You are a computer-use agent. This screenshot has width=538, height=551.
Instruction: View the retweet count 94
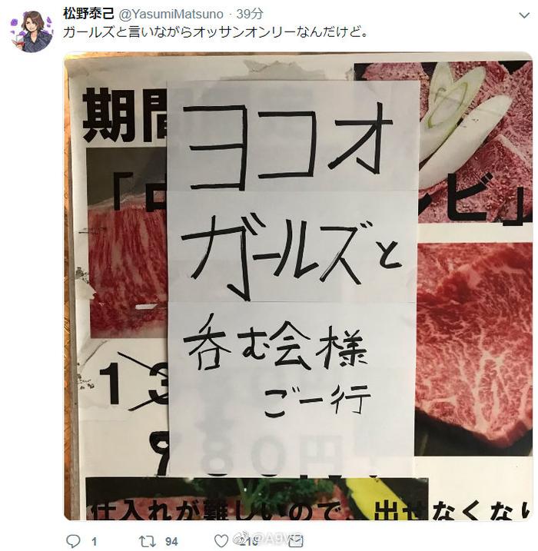(x=171, y=542)
